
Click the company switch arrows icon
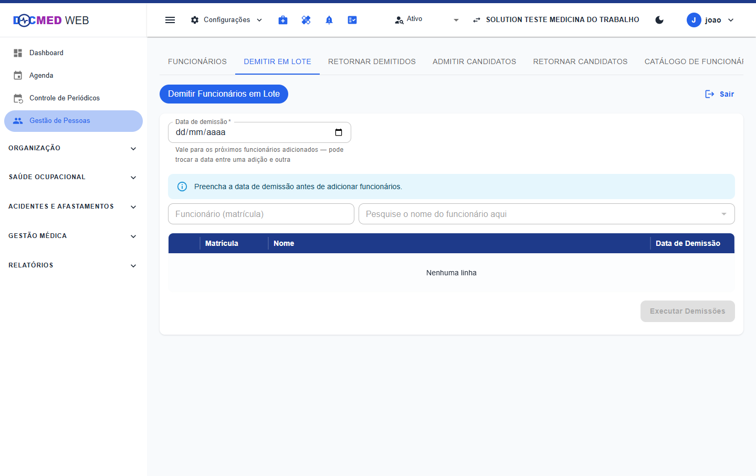click(477, 20)
